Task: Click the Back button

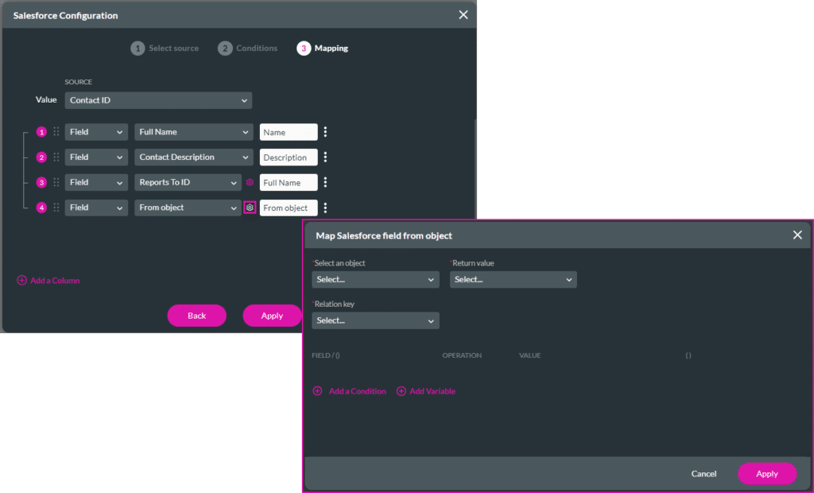Action: 196,316
